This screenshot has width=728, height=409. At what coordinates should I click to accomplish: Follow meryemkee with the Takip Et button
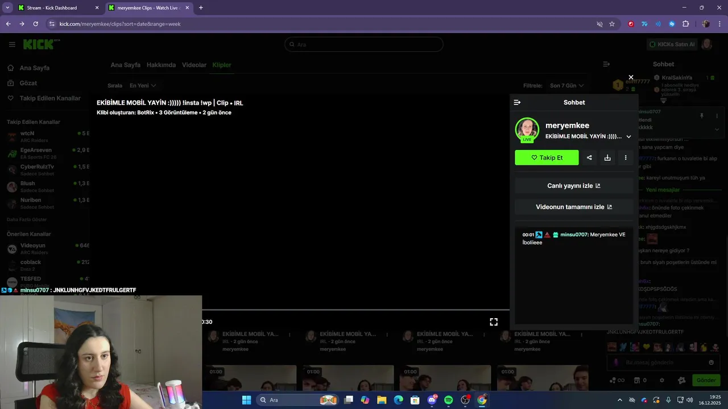pos(547,158)
